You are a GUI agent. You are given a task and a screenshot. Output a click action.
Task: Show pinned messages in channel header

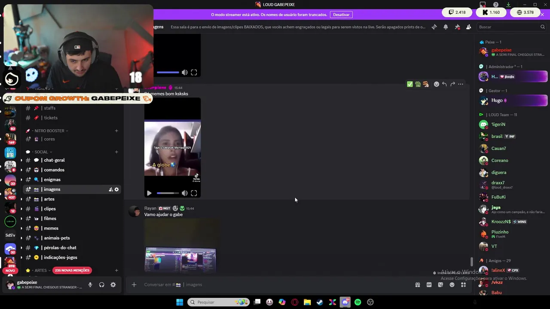[x=457, y=27]
